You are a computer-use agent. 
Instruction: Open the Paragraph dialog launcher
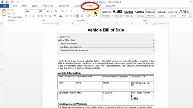[98, 21]
